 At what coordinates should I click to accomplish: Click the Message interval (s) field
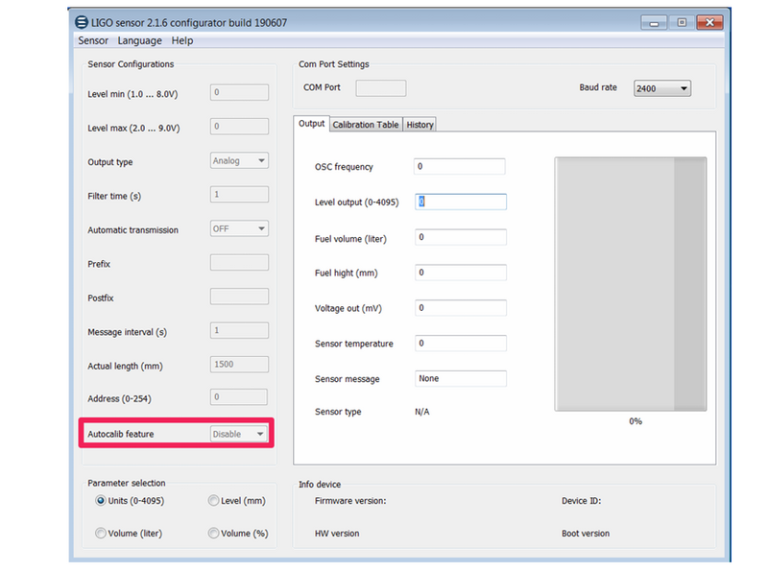(x=239, y=330)
